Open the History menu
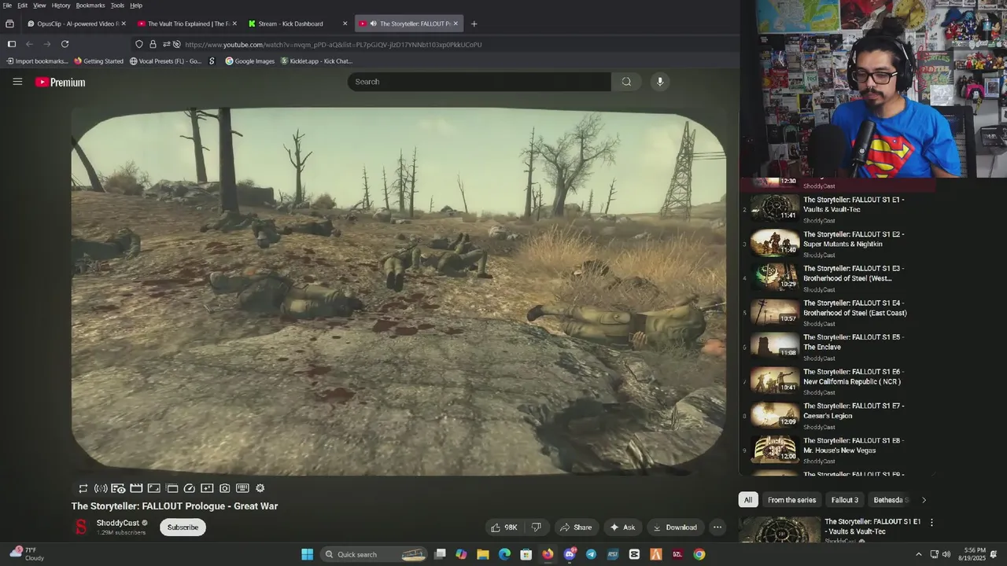Viewport: 1007px width, 566px height. 61,6
